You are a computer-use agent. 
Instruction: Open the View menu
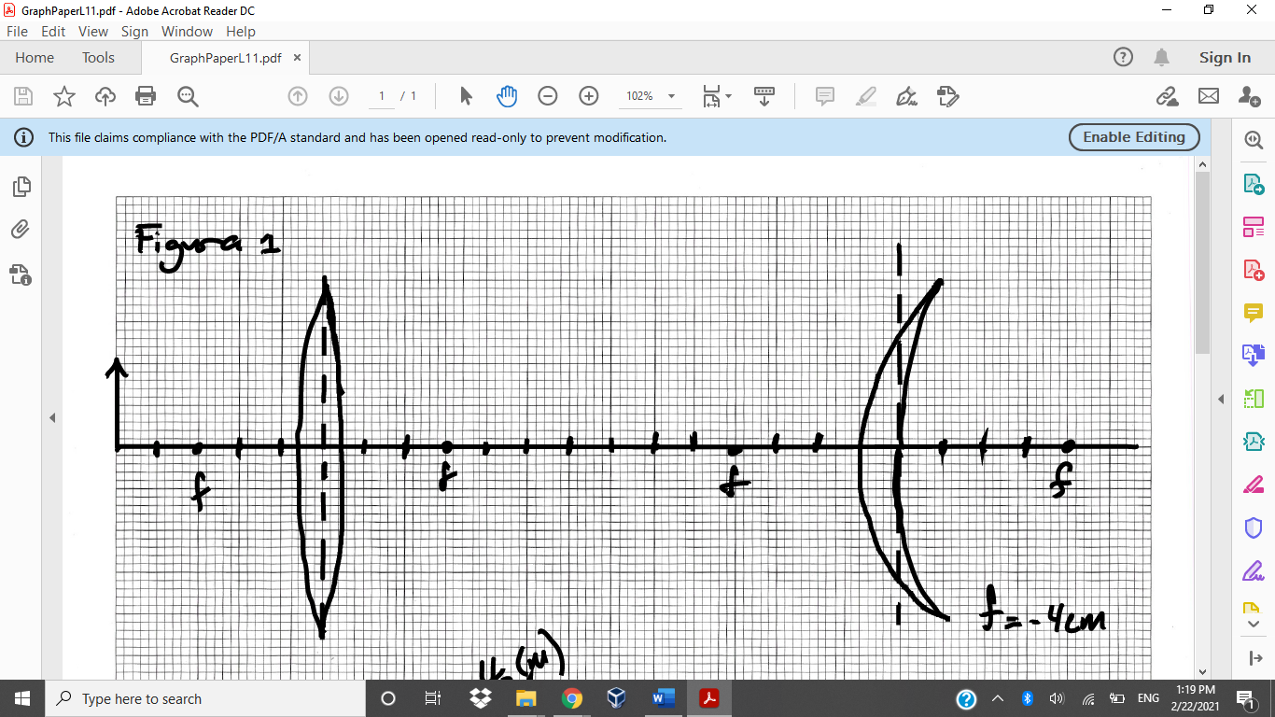point(93,31)
